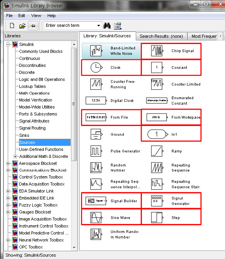
Task: Expand the Aerospace Blockset node
Action: 8,163
